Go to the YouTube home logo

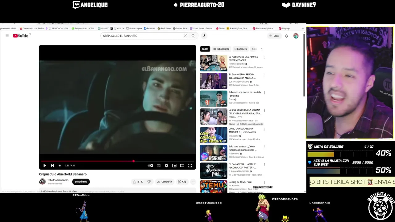click(21, 36)
